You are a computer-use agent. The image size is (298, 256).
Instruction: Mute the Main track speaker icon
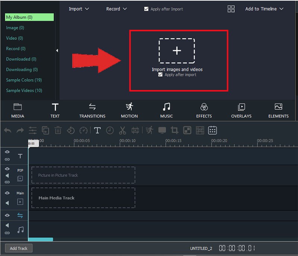coord(7,203)
